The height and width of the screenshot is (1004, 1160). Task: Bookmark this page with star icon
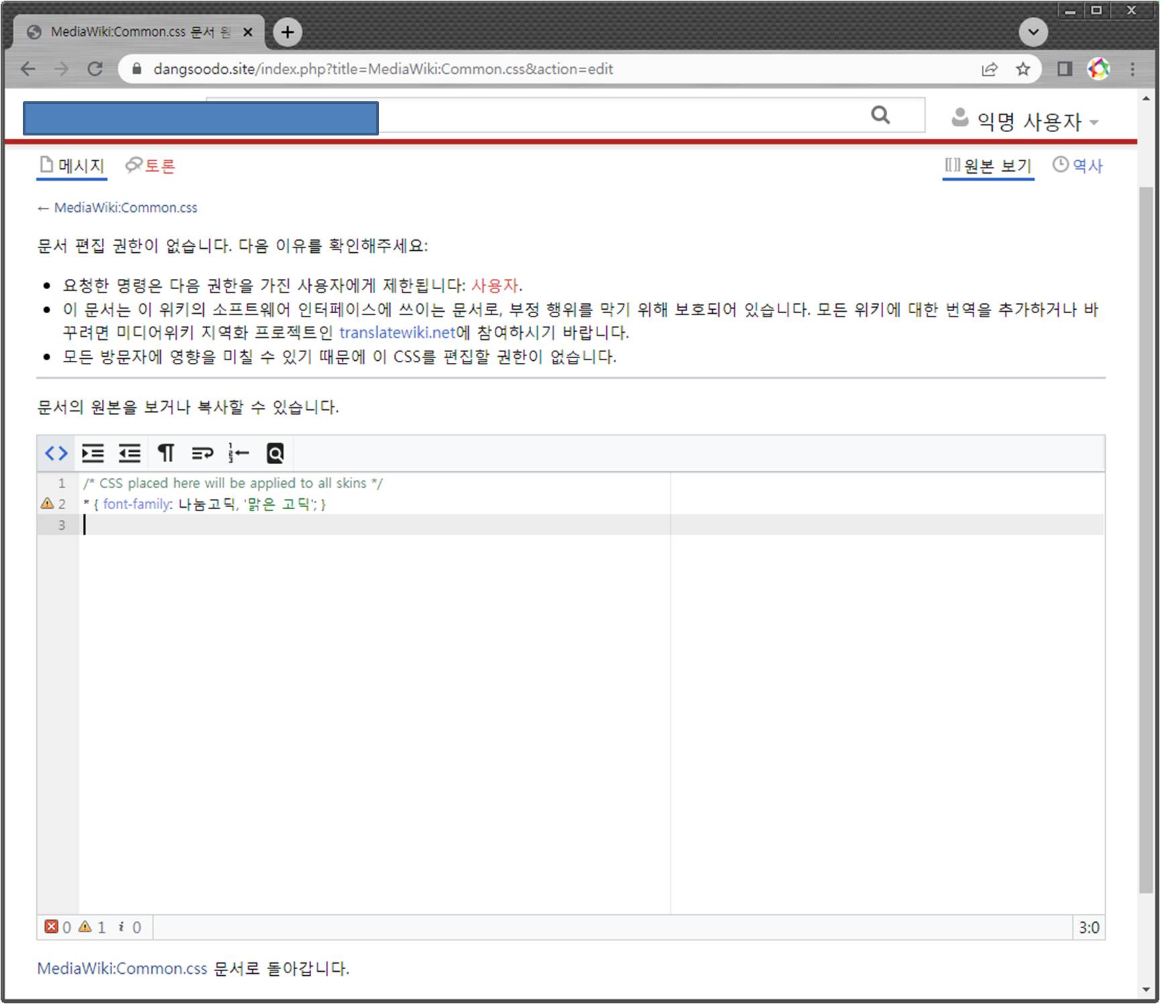1023,69
